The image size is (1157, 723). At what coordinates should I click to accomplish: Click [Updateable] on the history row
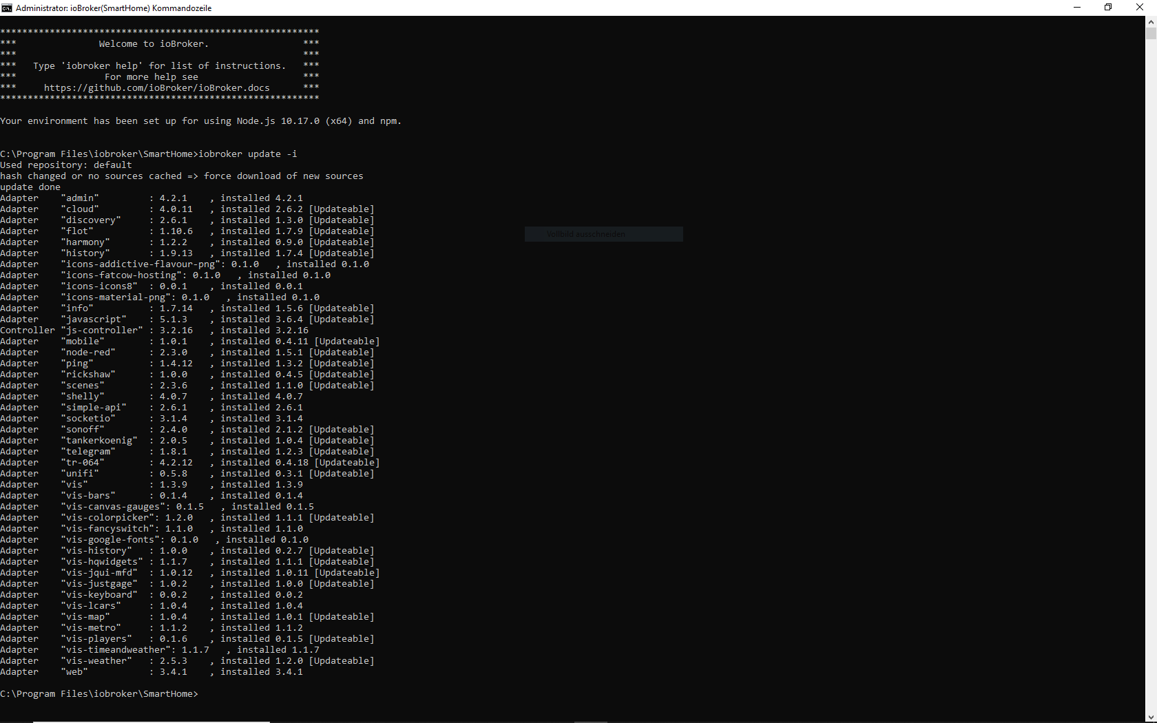342,253
